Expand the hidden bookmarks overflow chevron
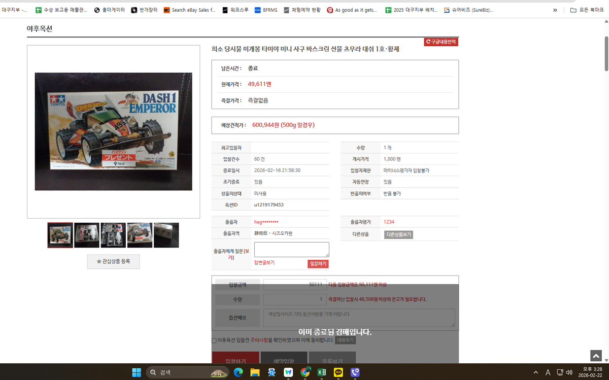The image size is (609, 380). pos(555,10)
